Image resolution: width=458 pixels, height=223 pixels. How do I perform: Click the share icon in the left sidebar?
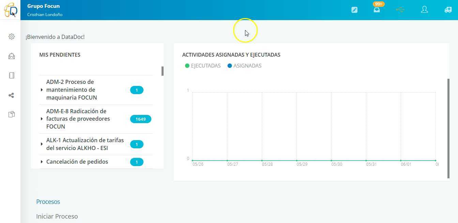coord(11,95)
